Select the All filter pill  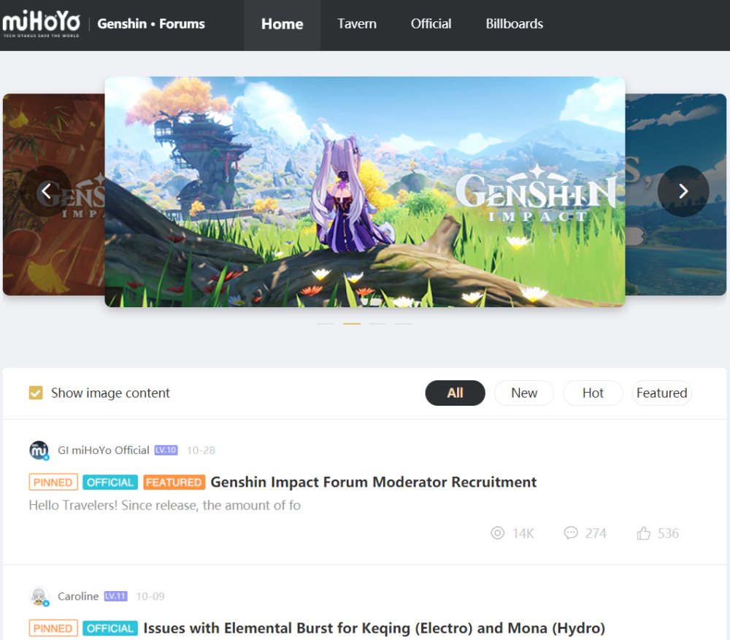[x=455, y=393]
